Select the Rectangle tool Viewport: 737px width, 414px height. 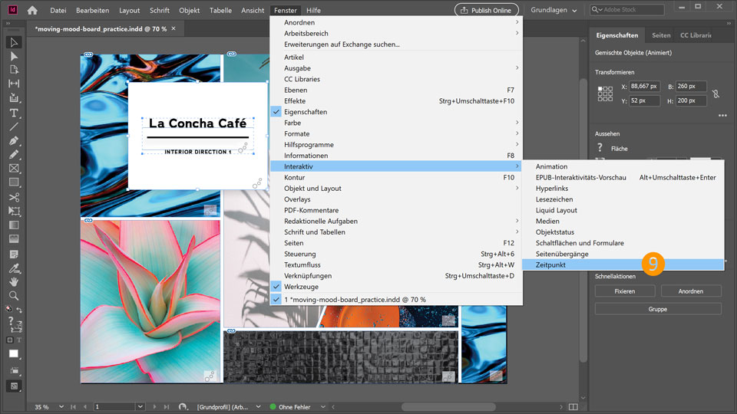click(14, 182)
